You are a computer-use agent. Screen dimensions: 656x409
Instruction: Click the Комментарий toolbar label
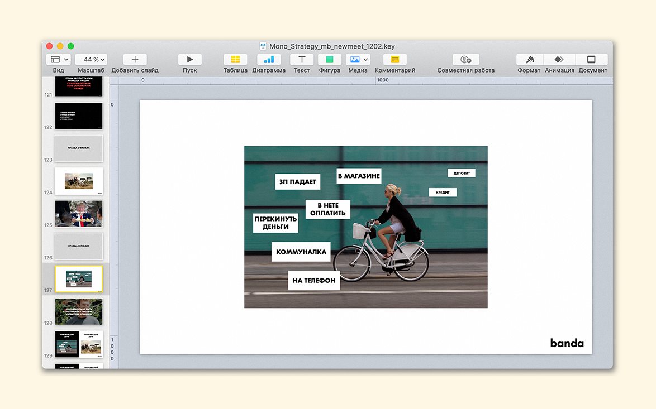pyautogui.click(x=395, y=70)
